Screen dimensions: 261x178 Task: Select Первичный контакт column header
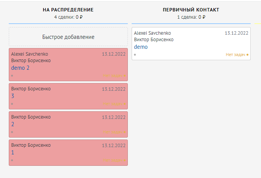[x=191, y=10]
